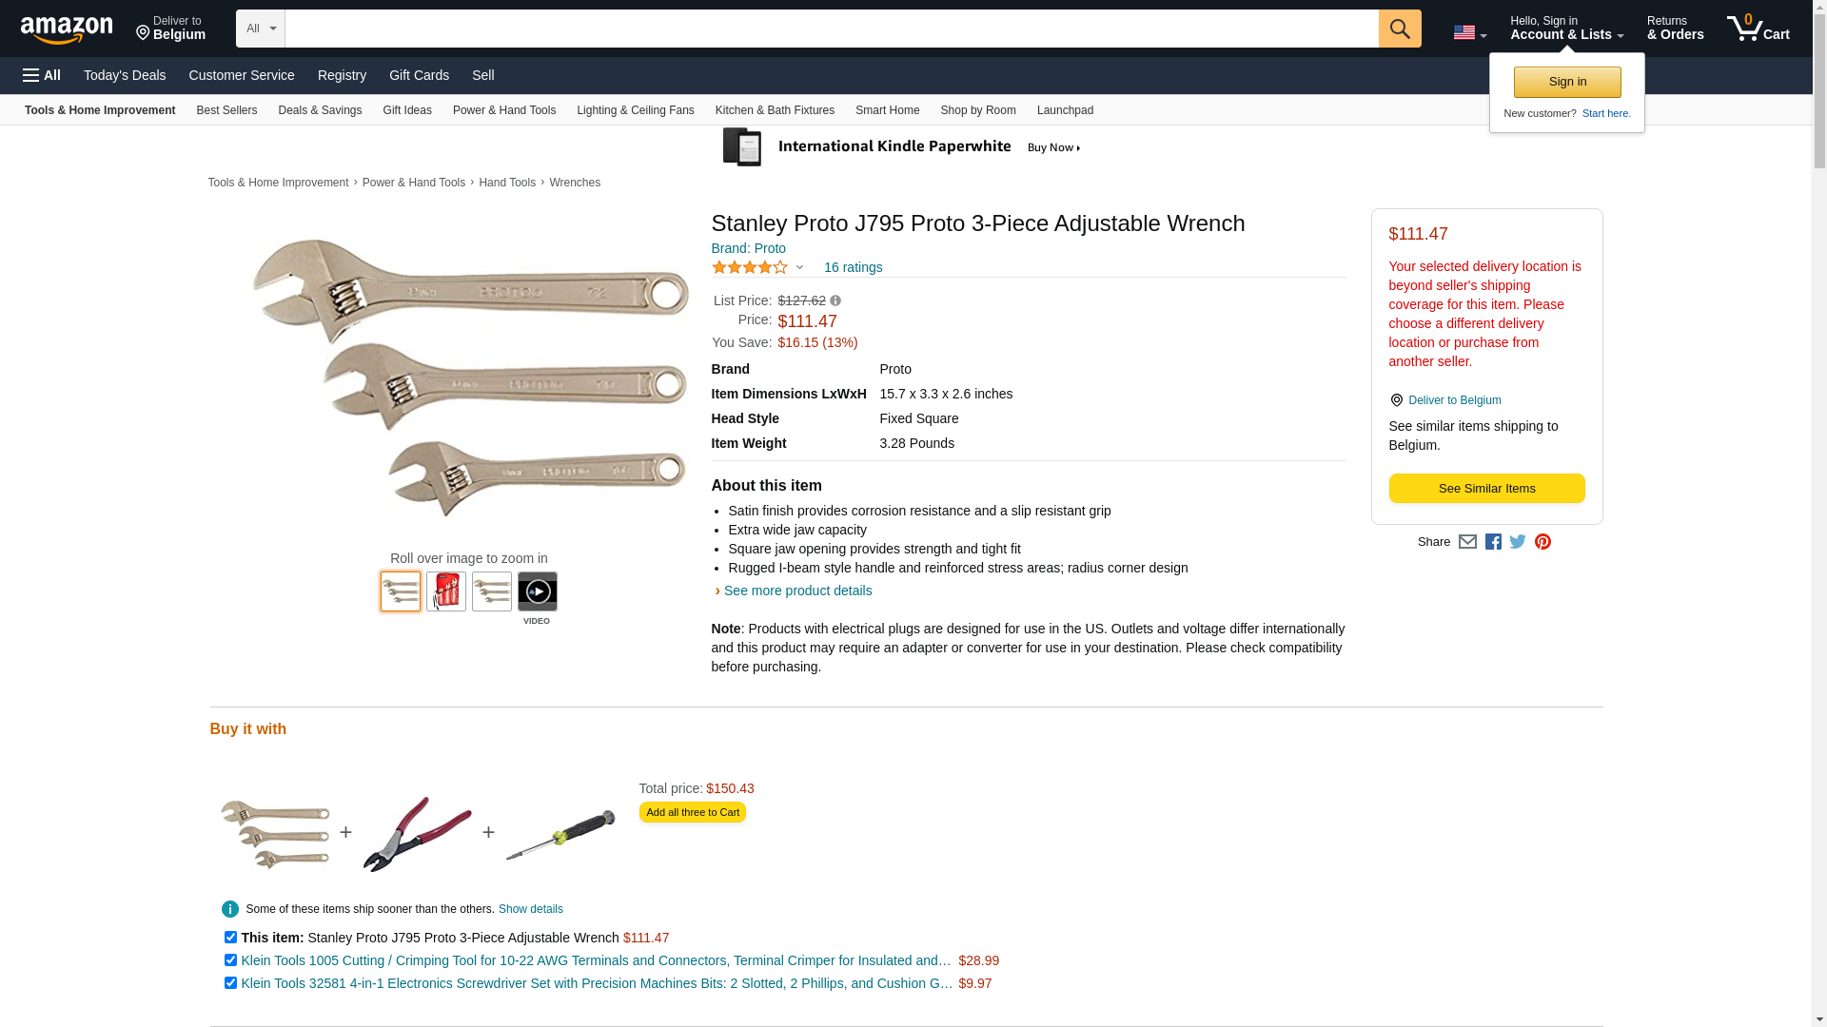Share product via email icon
The image size is (1827, 1027).
tap(1467, 542)
